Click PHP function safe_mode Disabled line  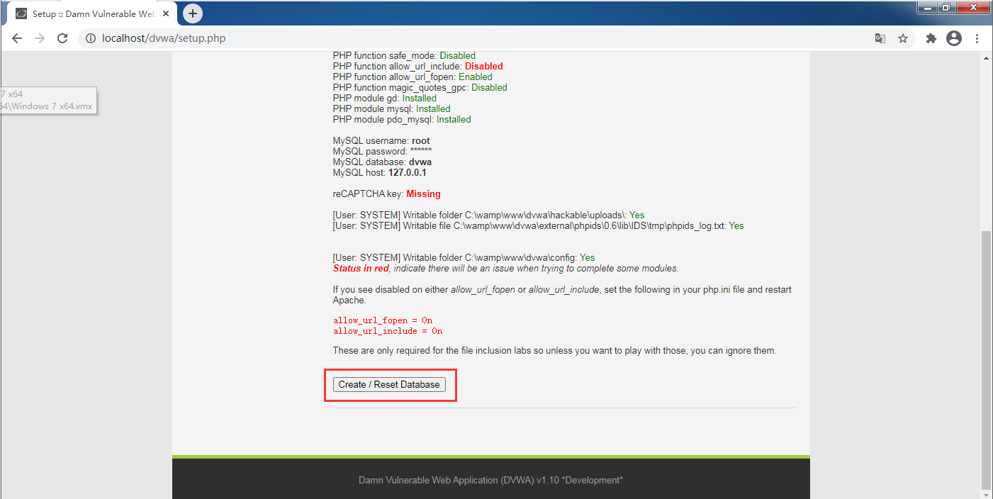404,55
